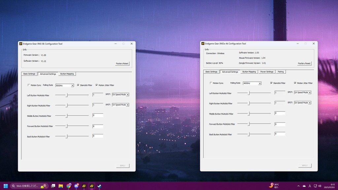
Task: Uncheck Motion Jitter Filter in XM2 8k tool
Action: click(97, 85)
